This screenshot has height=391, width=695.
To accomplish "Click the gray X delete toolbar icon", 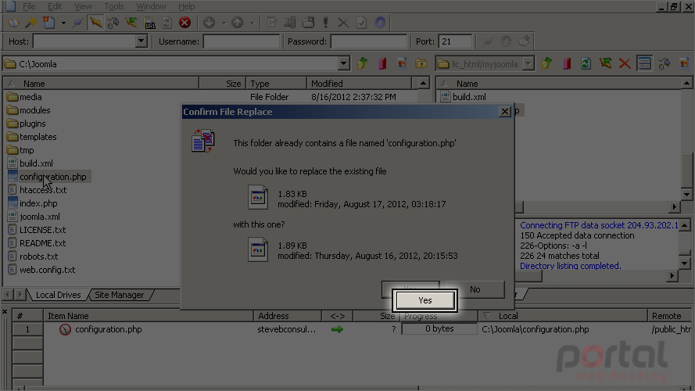I will point(343,23).
